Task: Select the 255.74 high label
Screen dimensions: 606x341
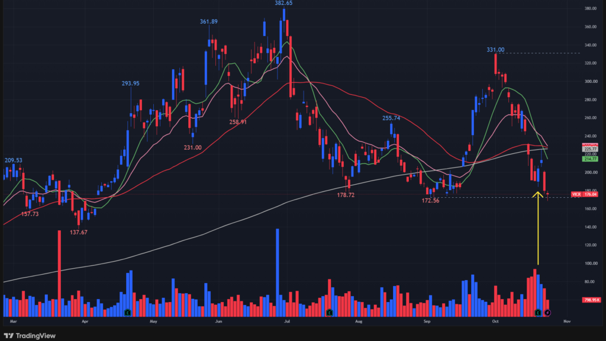Action: coord(391,118)
